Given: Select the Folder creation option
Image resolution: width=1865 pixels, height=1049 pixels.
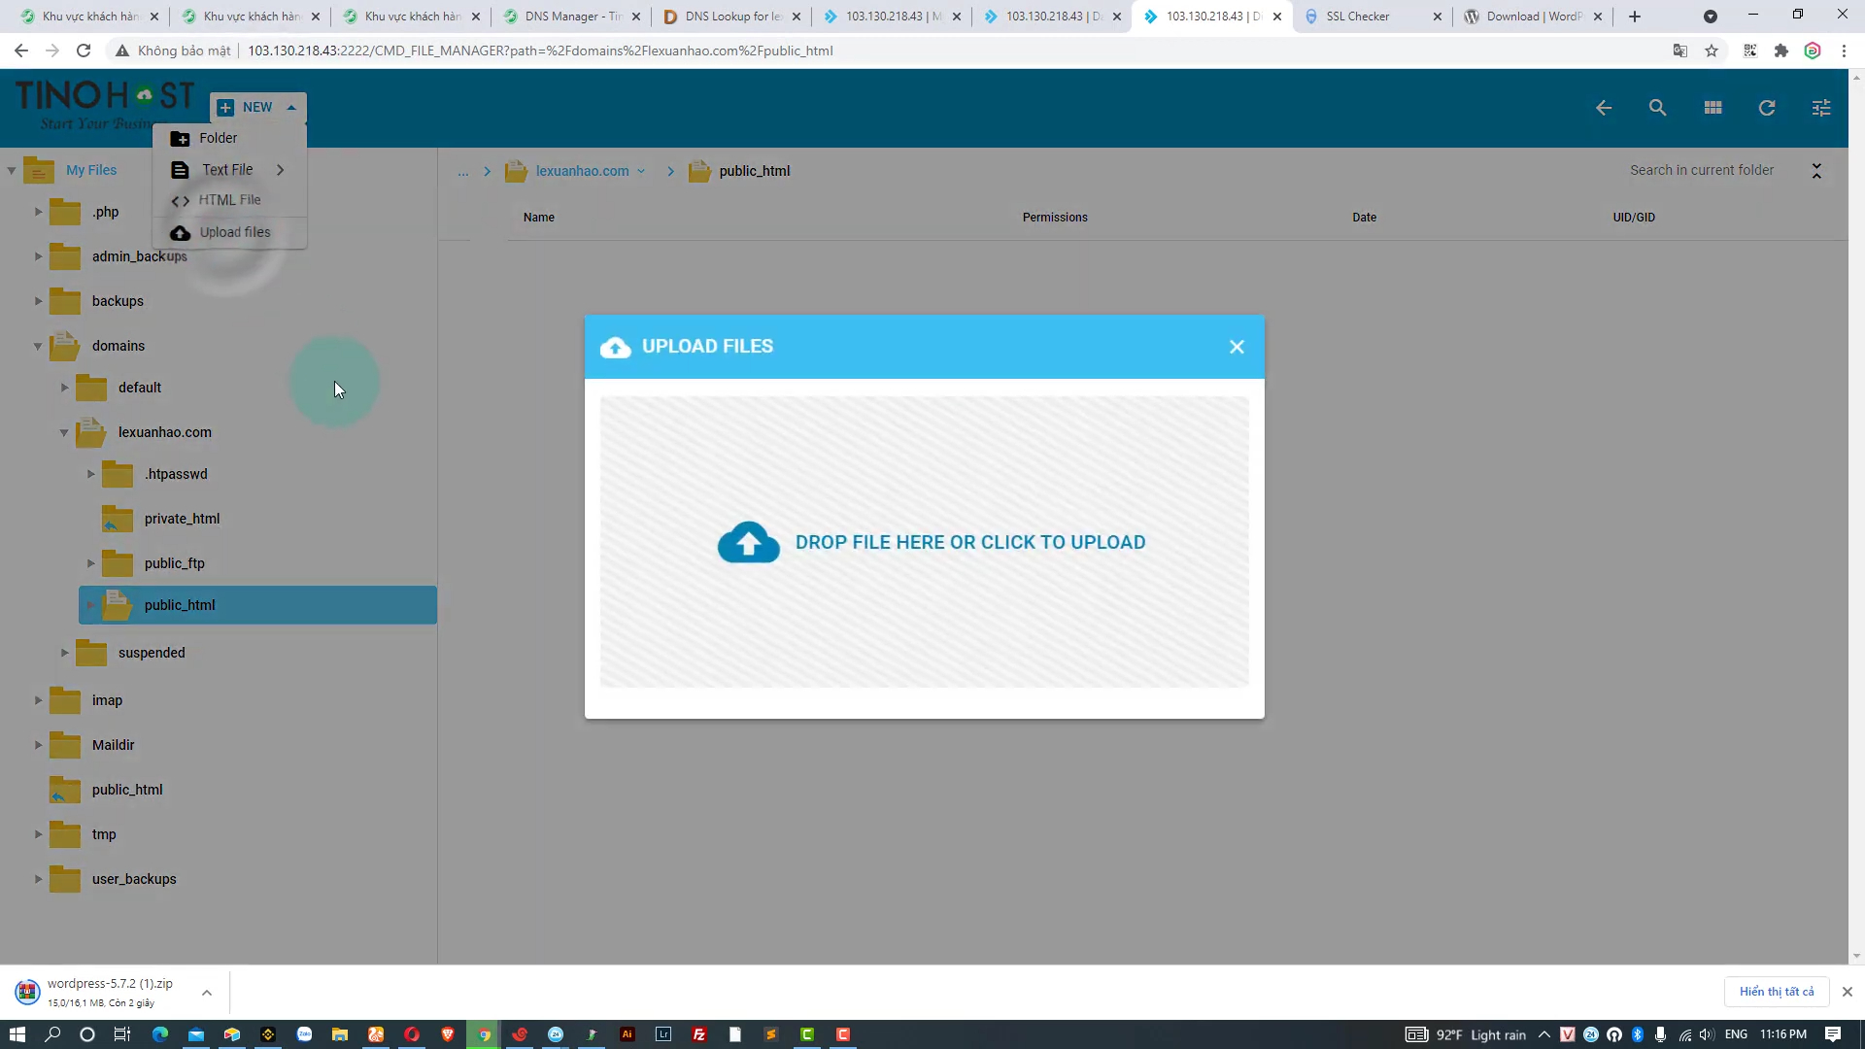Looking at the screenshot, I should click(218, 137).
